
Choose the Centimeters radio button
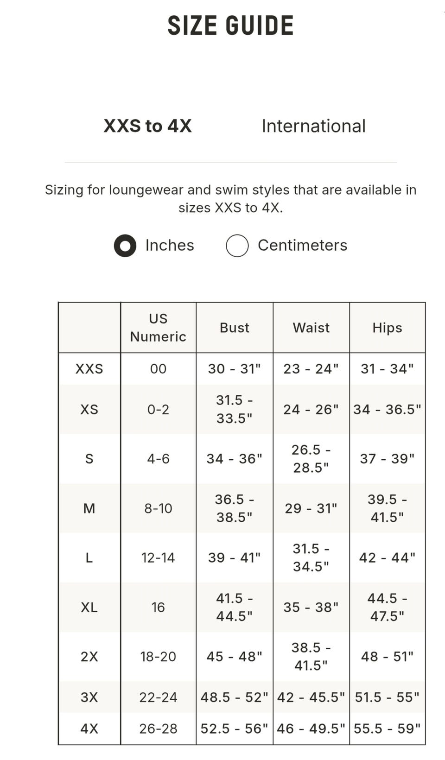point(237,246)
